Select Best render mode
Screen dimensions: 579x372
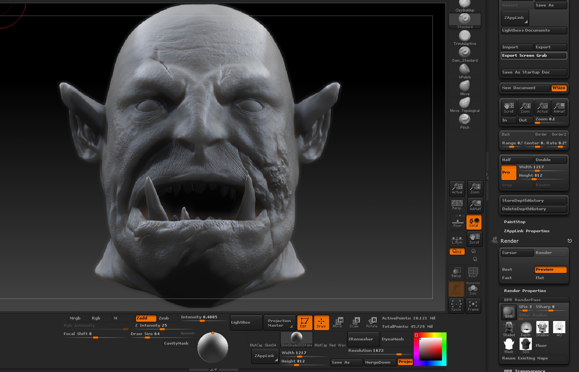pyautogui.click(x=517, y=270)
